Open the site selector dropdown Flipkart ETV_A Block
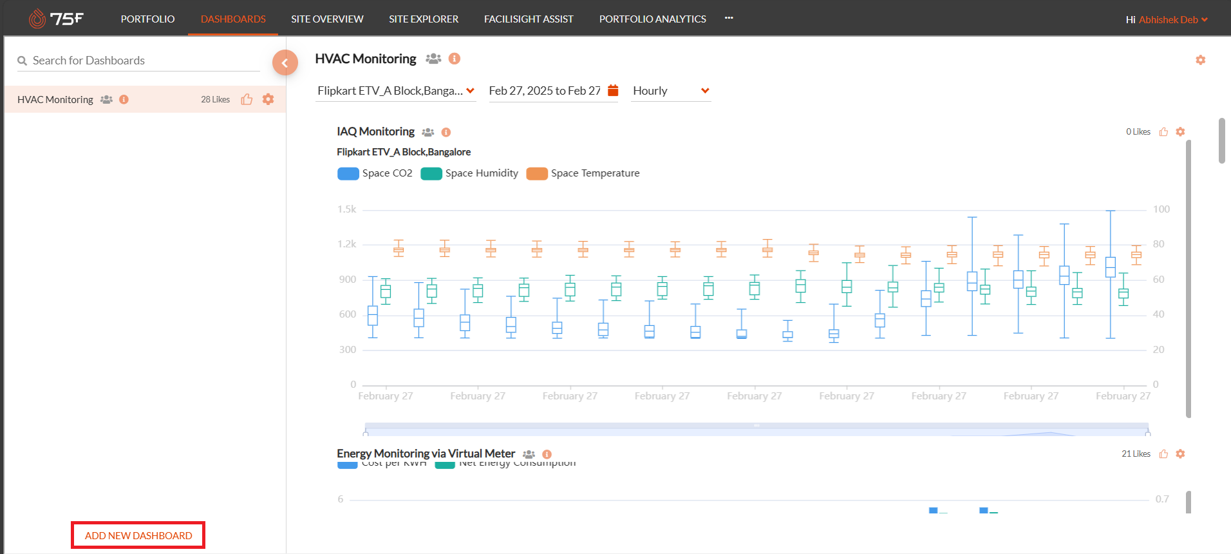The image size is (1231, 554). (396, 91)
